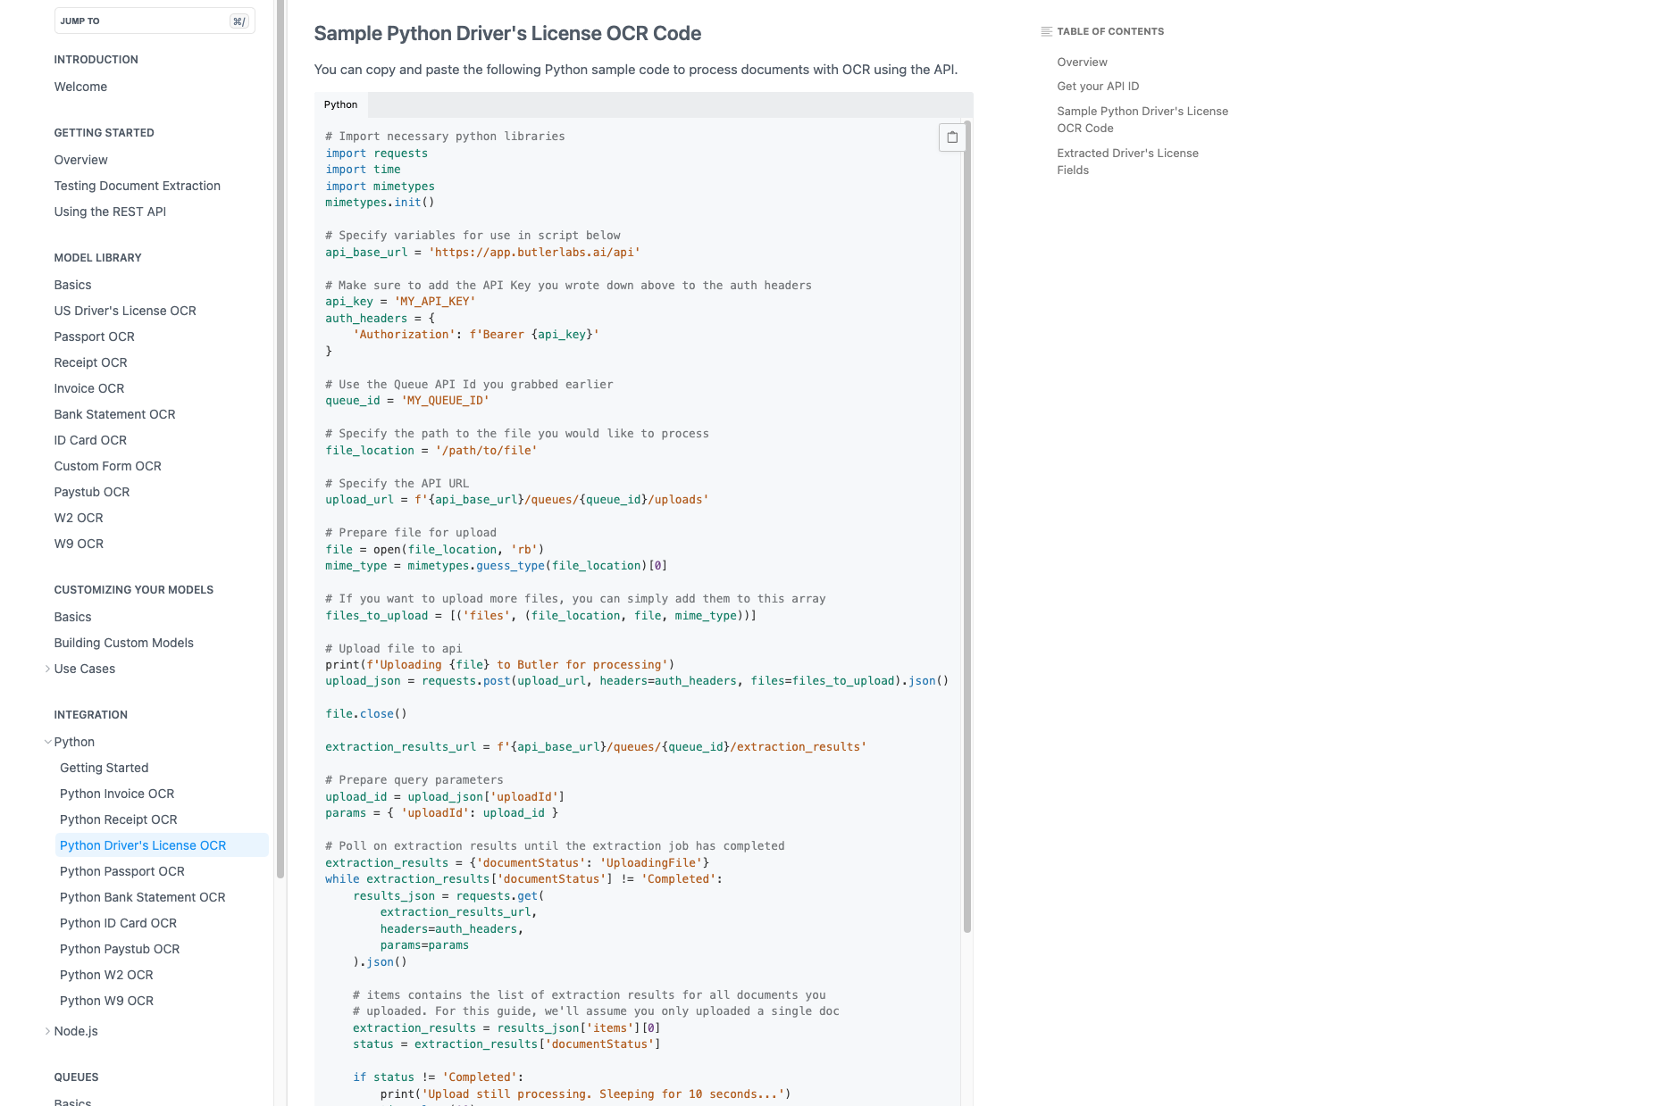Open Python Passport OCR page
Image resolution: width=1665 pixels, height=1106 pixels.
122,871
